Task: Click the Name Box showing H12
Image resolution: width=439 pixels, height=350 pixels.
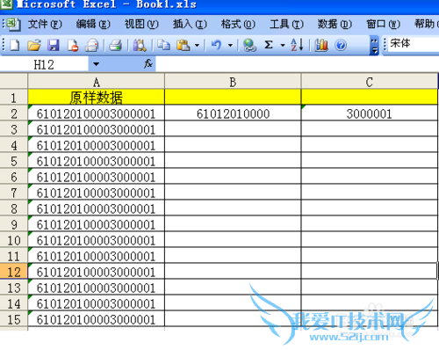Action: point(44,64)
